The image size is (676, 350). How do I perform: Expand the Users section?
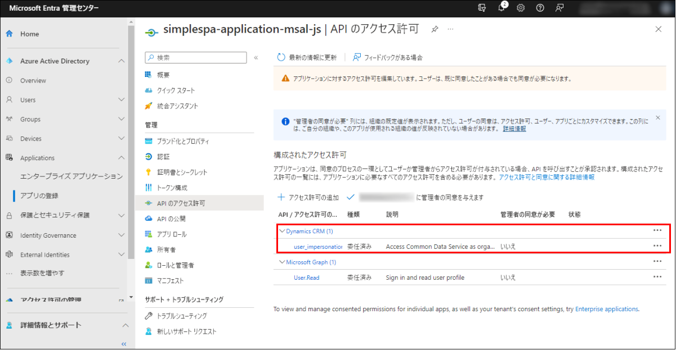point(121,100)
